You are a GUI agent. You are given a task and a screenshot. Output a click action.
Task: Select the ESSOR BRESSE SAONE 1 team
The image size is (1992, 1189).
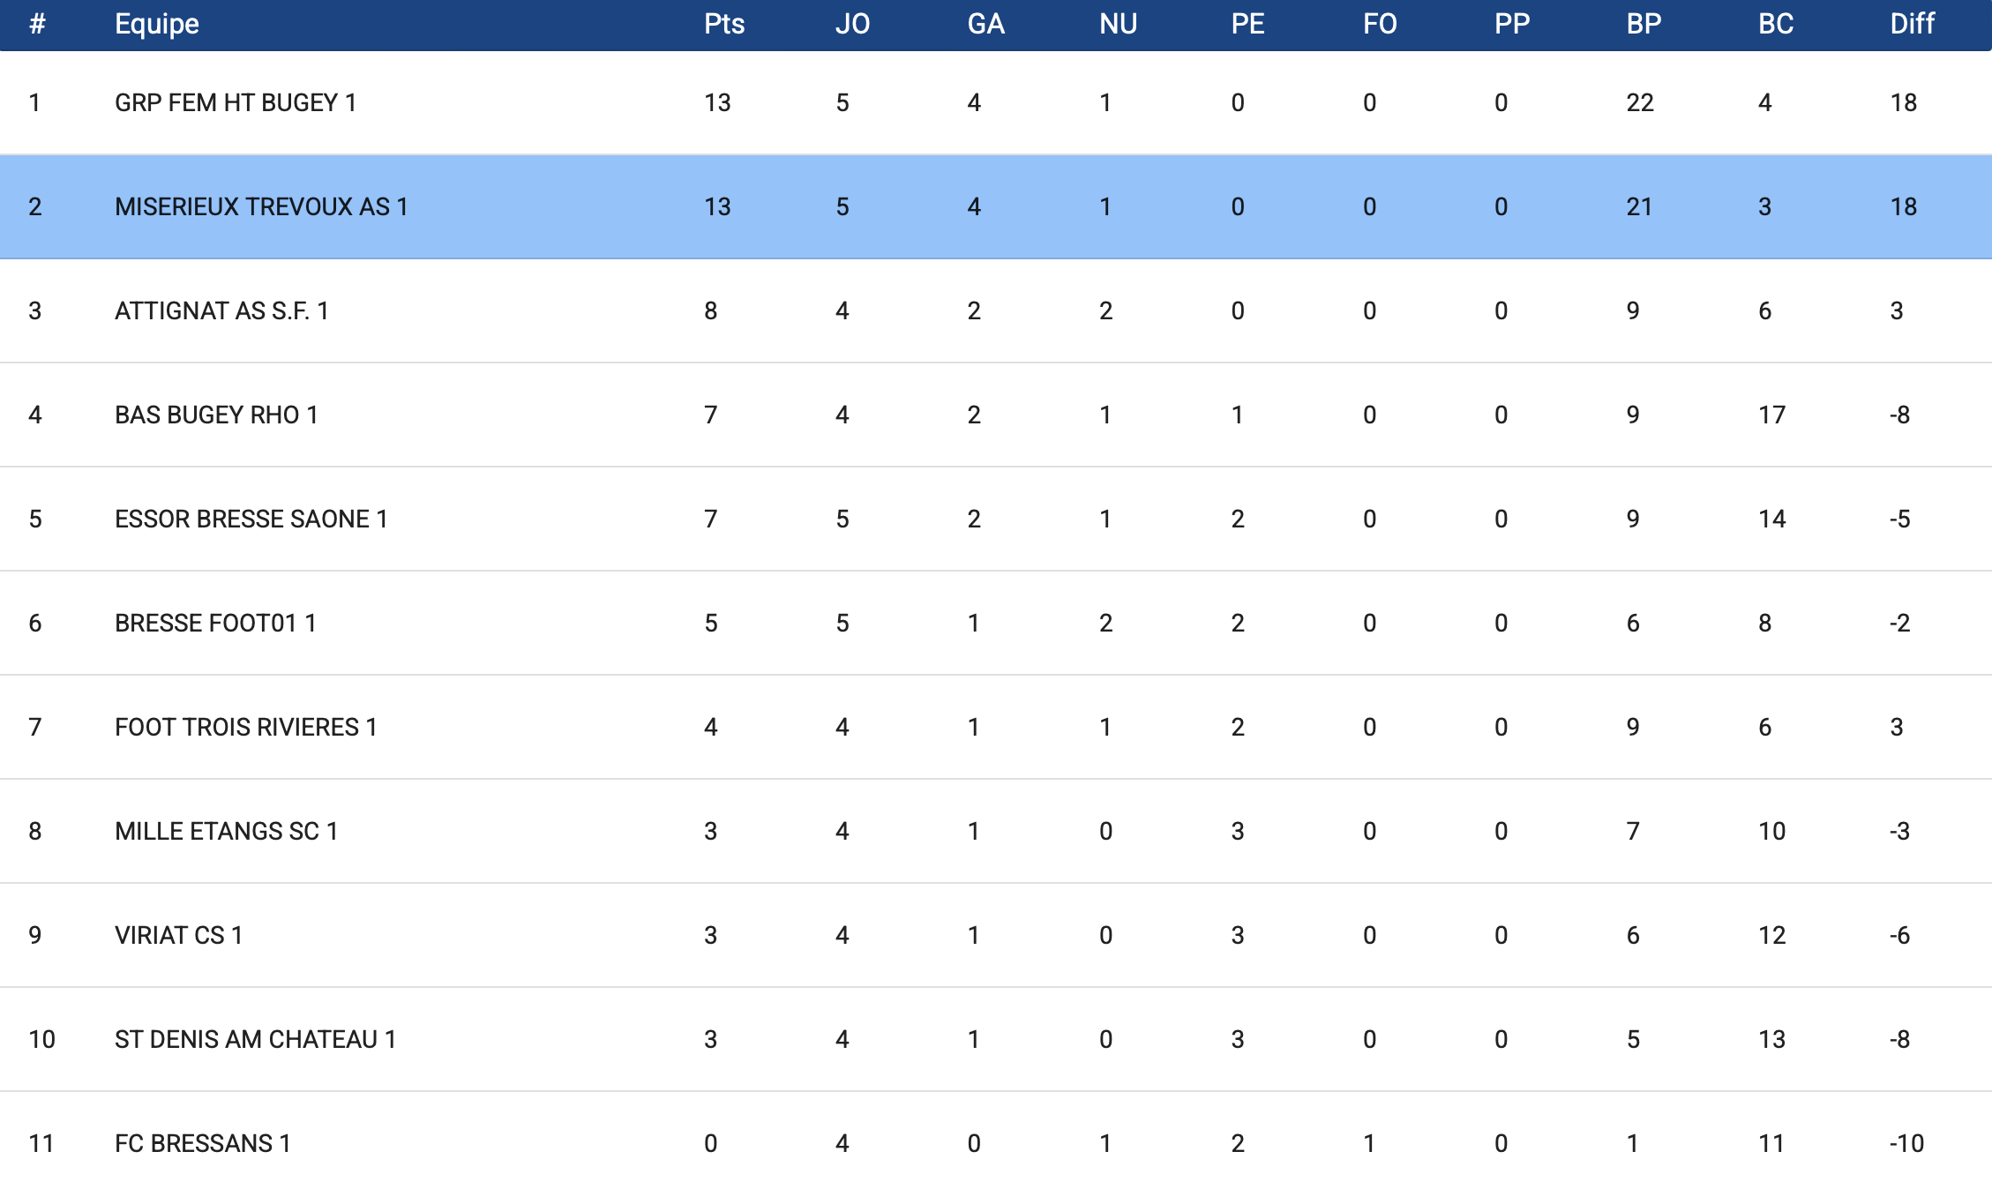(x=251, y=520)
